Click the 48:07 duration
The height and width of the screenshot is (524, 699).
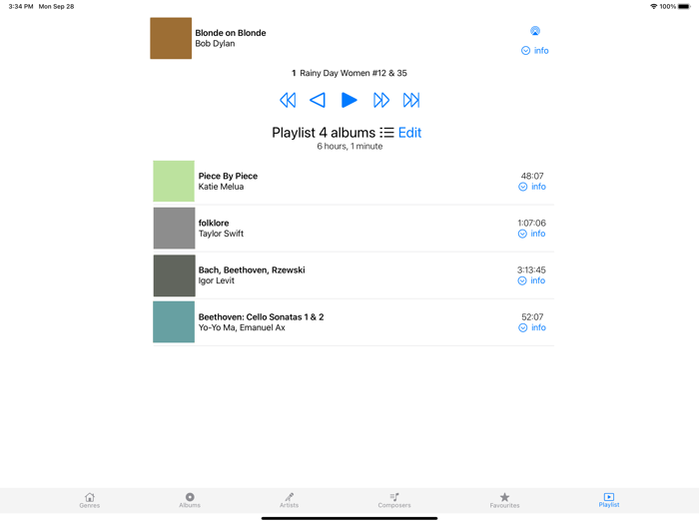(x=532, y=176)
